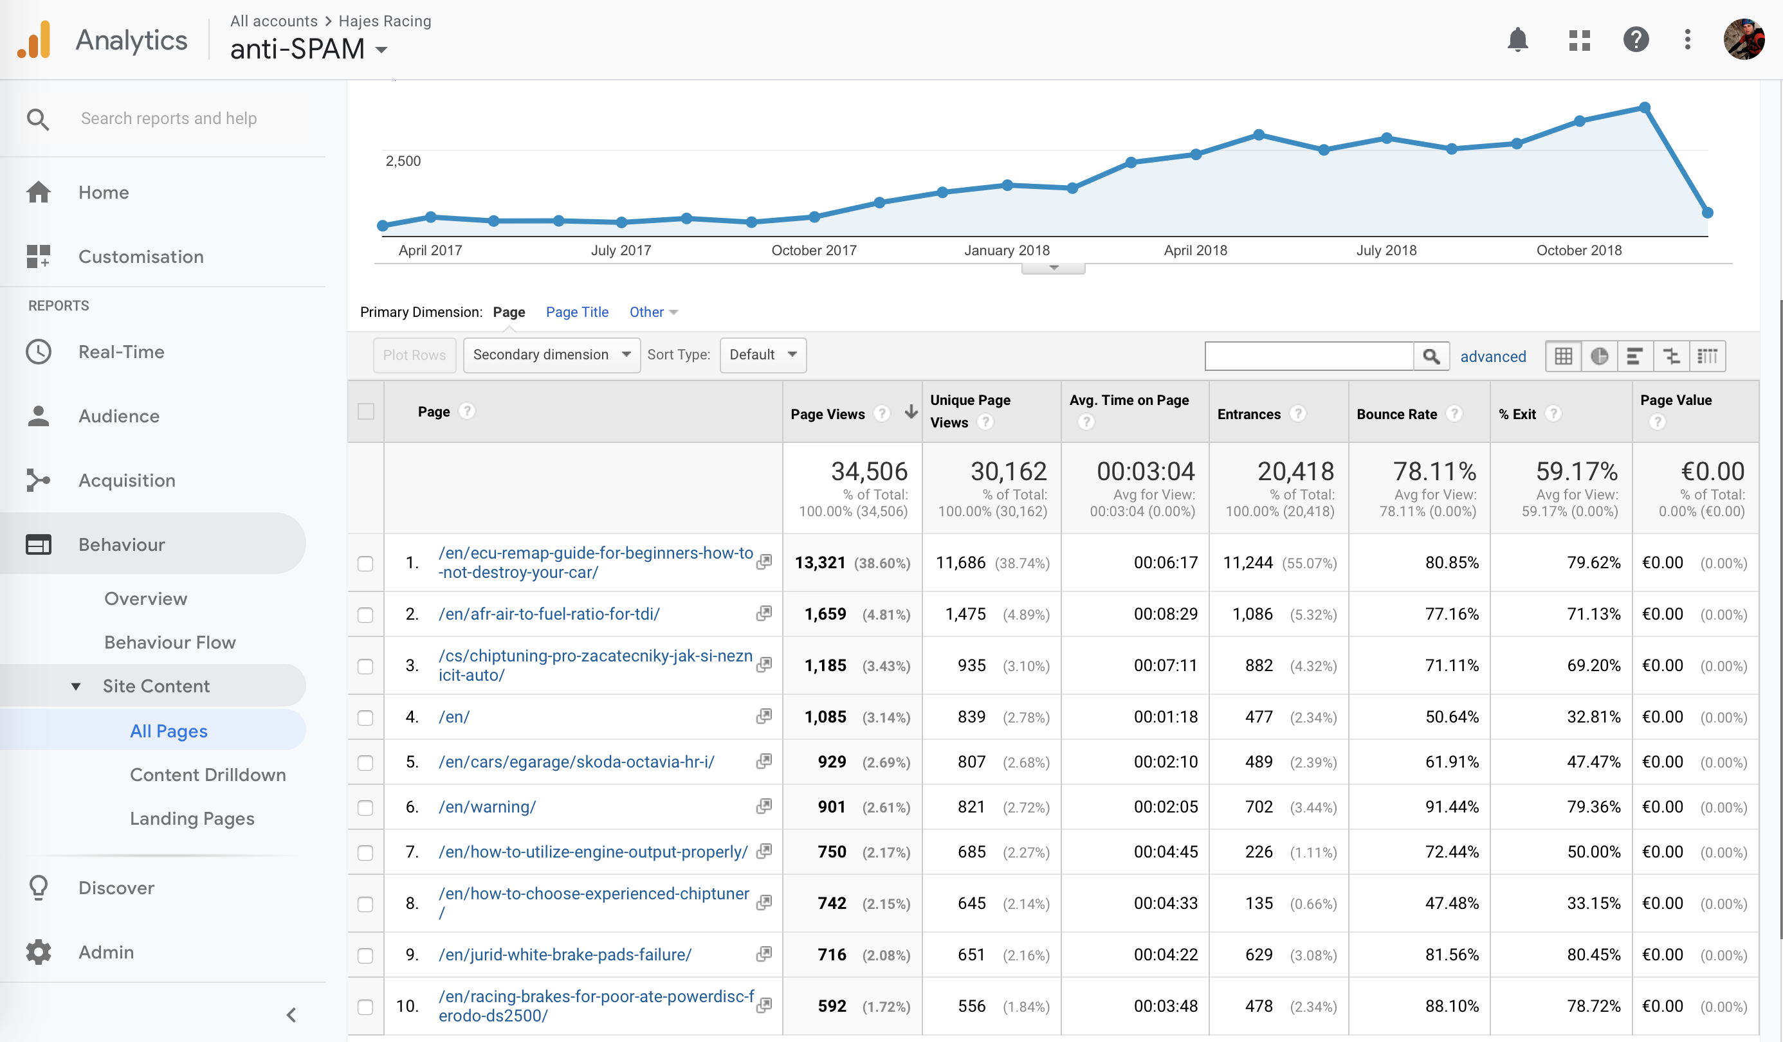Open the Secondary dimension dropdown
Image resolution: width=1783 pixels, height=1042 pixels.
point(551,355)
